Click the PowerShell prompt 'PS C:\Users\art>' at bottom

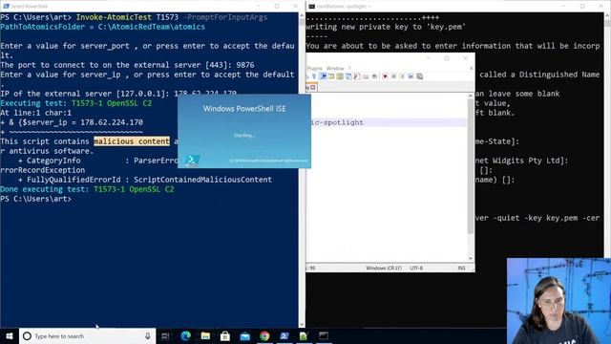coord(36,199)
